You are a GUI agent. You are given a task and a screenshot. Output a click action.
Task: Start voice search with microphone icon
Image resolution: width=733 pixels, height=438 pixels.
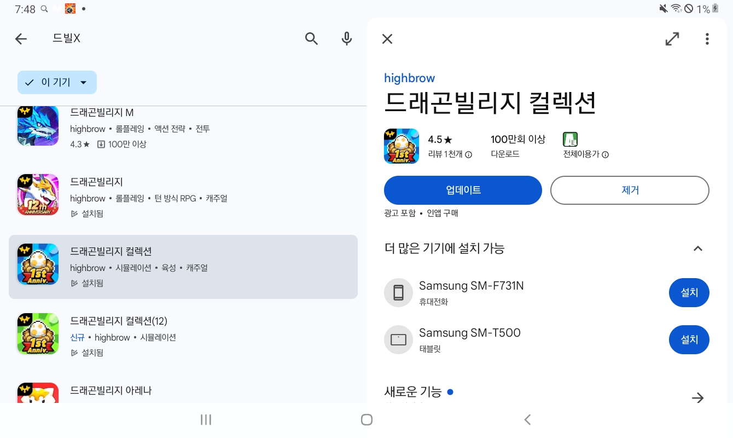[x=346, y=38]
